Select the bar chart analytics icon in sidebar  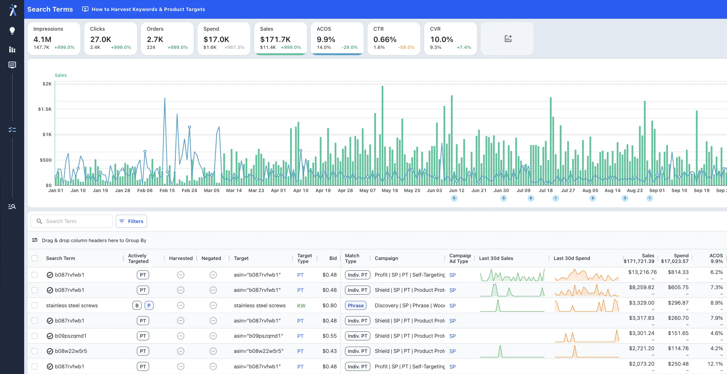[x=12, y=49]
